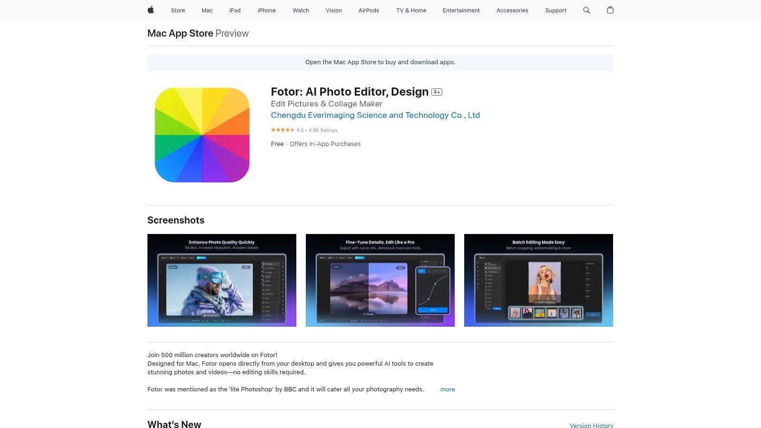This screenshot has width=761, height=428.
Task: Click the Offers In-App Purchases text
Action: pyautogui.click(x=325, y=144)
